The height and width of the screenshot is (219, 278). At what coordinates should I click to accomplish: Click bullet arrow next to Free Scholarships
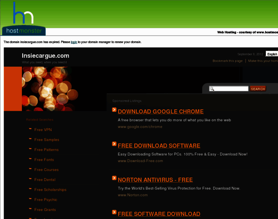[30, 189]
